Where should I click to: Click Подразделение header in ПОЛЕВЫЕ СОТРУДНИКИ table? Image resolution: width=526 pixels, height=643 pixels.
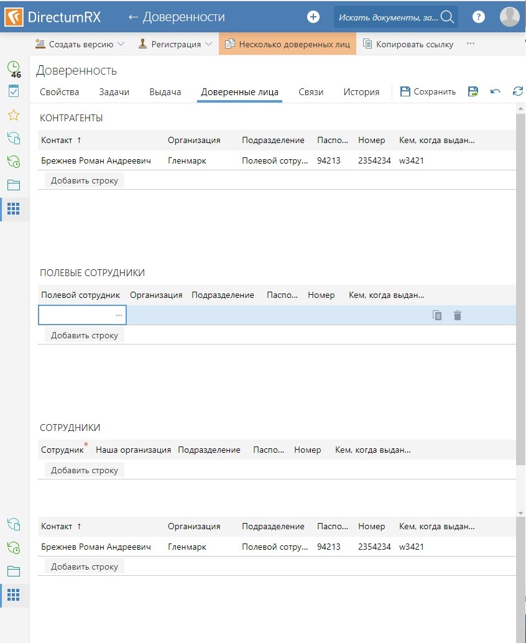click(223, 295)
